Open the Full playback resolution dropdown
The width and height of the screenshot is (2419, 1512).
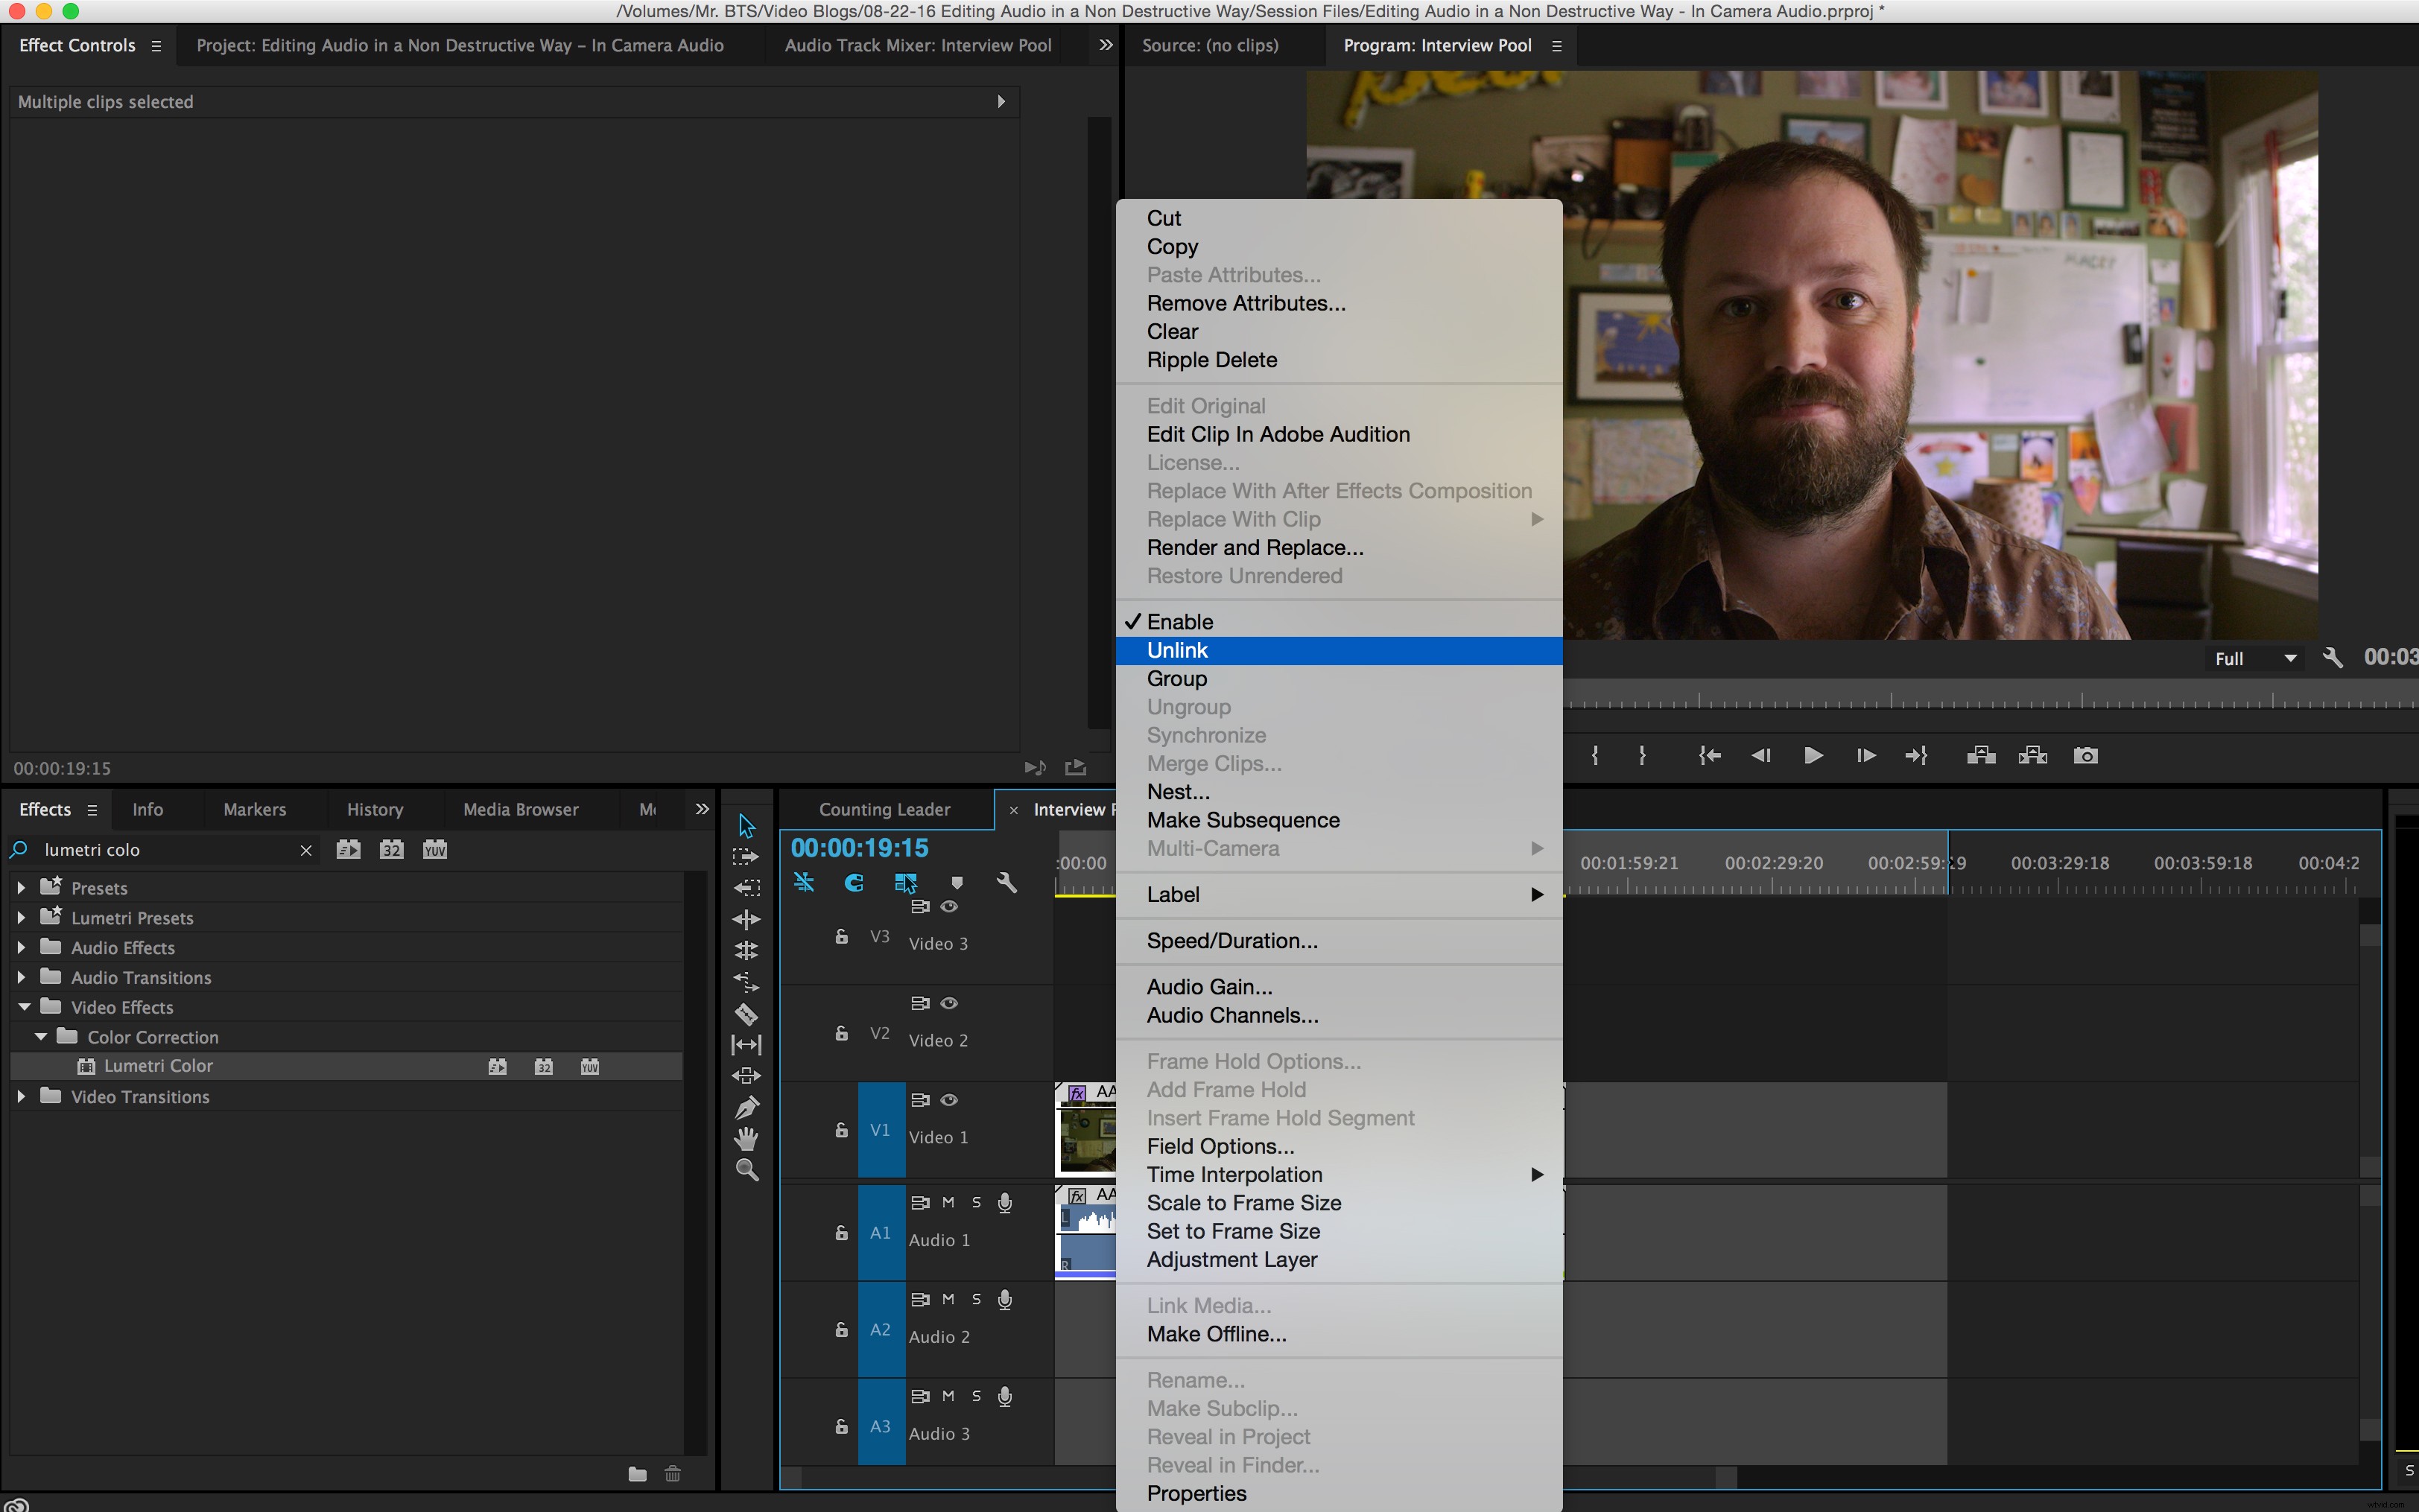2253,657
